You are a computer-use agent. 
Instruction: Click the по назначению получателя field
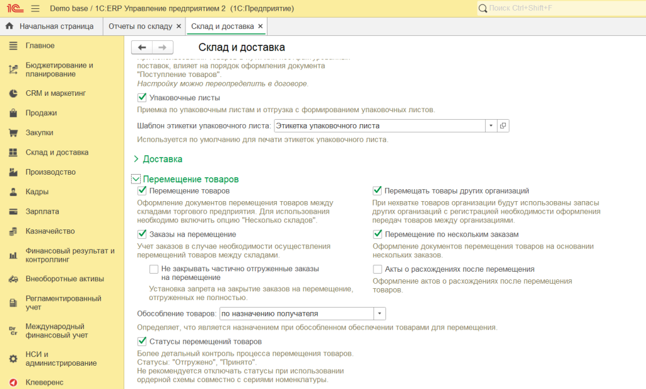tap(297, 314)
